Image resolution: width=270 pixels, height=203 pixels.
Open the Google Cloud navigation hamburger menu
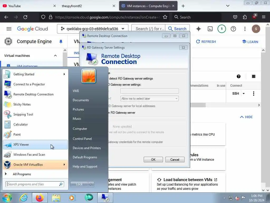coord(9,29)
